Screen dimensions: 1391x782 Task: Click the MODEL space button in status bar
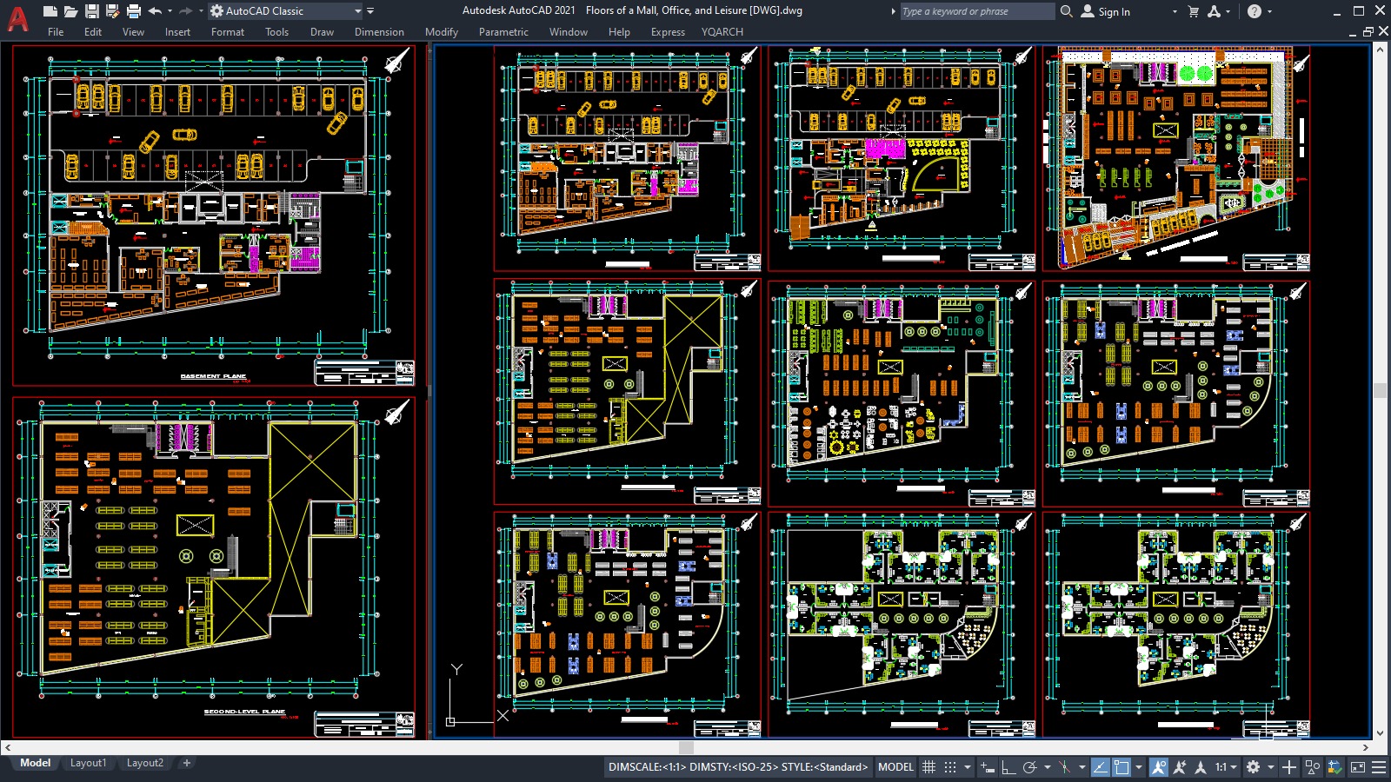pyautogui.click(x=895, y=767)
